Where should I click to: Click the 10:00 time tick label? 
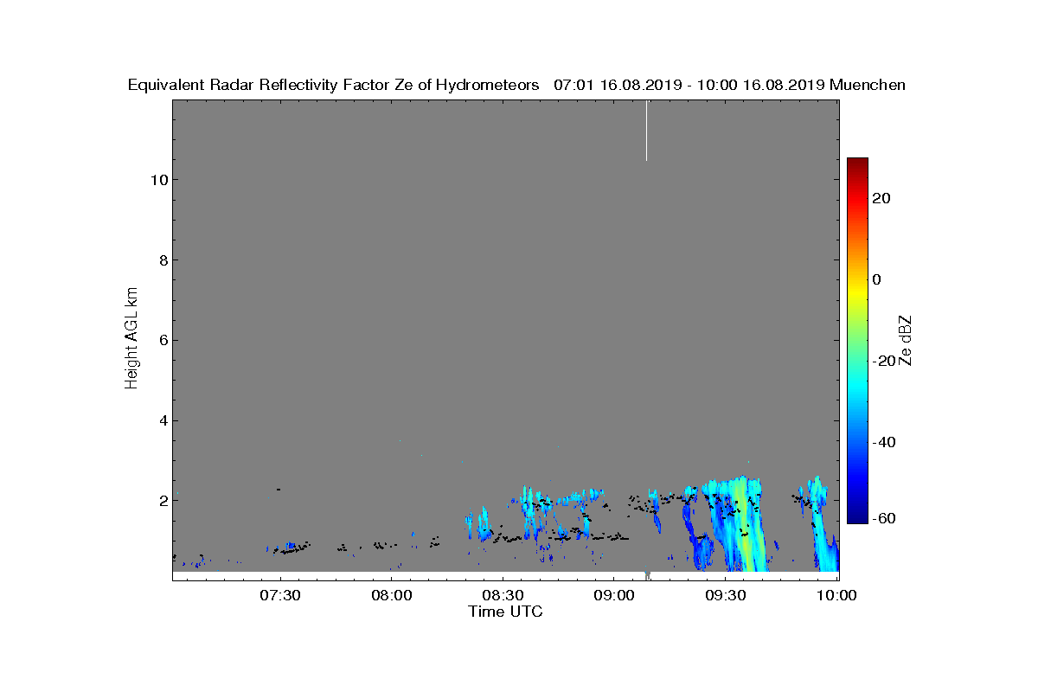(x=836, y=596)
